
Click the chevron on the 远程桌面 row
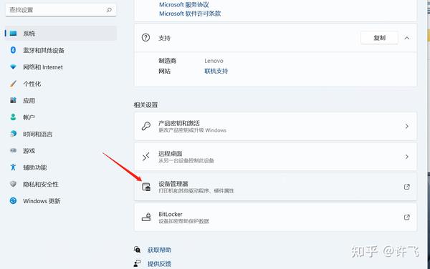(x=407, y=157)
